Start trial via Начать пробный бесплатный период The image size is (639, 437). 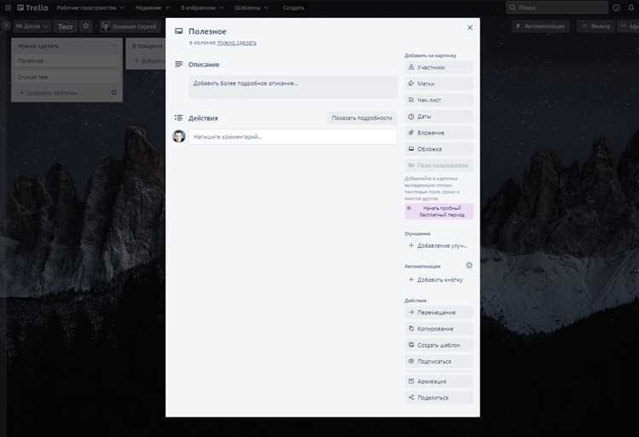(439, 211)
